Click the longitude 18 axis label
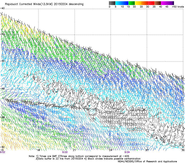 point(38,150)
